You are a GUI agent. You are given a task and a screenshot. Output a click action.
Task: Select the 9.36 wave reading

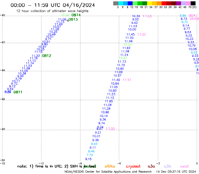103,120
